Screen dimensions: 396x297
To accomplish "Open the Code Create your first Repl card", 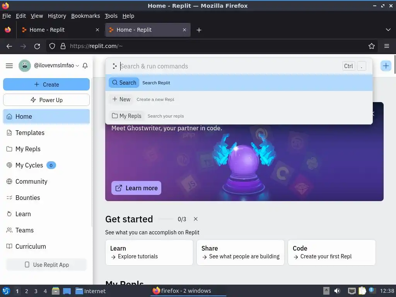I will point(331,253).
